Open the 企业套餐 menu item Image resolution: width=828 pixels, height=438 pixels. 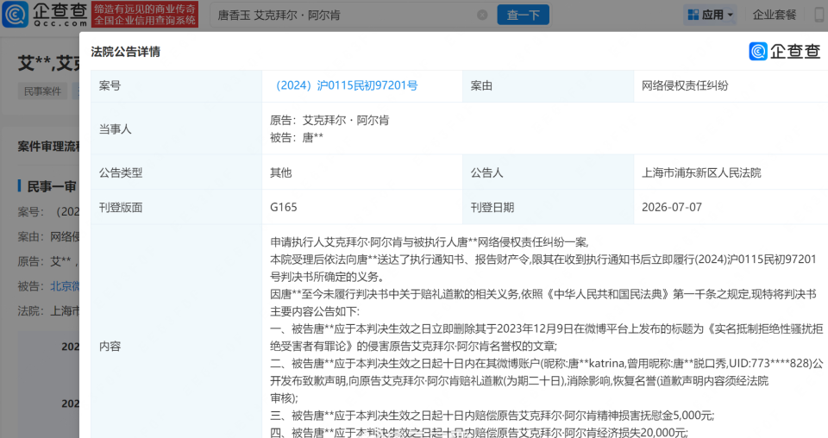[x=775, y=15]
